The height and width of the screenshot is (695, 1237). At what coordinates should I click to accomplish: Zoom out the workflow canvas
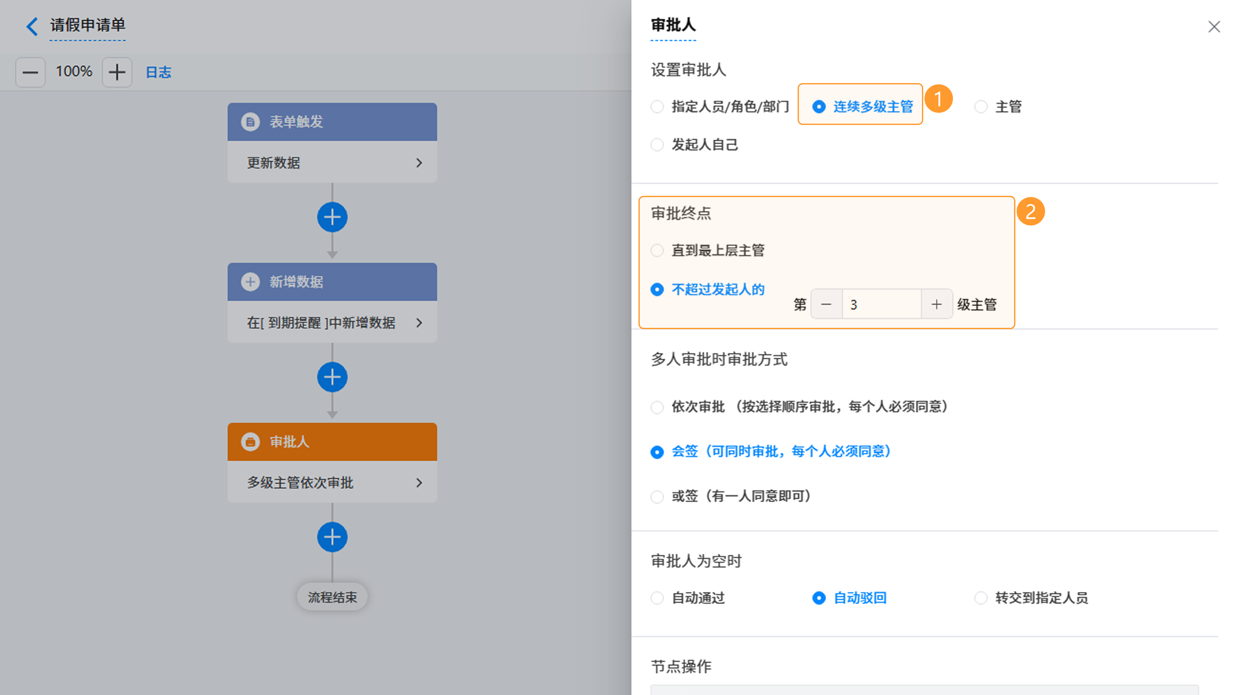[x=30, y=72]
